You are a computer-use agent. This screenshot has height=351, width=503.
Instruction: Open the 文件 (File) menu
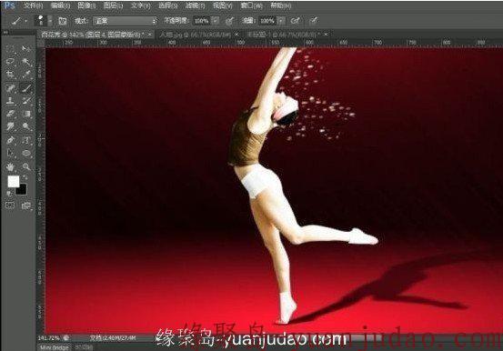[33, 5]
